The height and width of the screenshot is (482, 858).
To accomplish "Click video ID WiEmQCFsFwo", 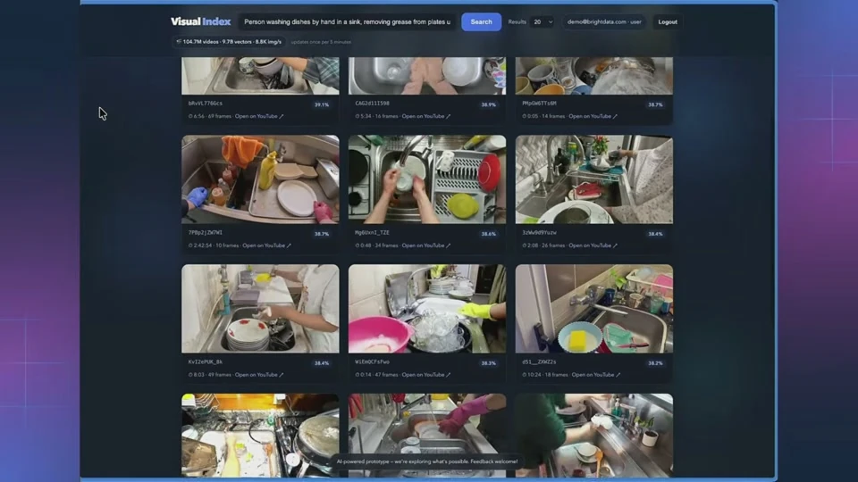I will pyautogui.click(x=372, y=361).
